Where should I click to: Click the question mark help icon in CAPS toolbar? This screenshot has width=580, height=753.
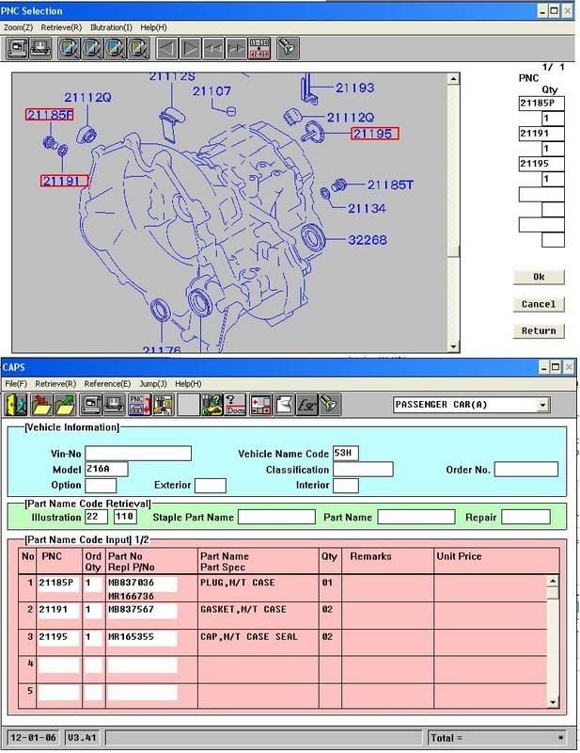pos(212,405)
